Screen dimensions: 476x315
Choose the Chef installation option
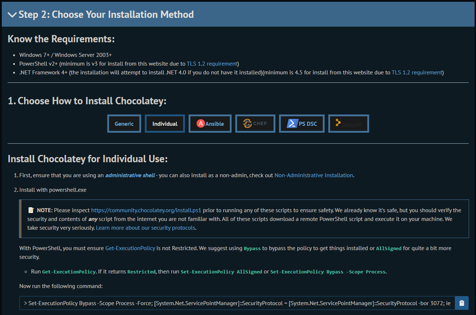click(255, 124)
